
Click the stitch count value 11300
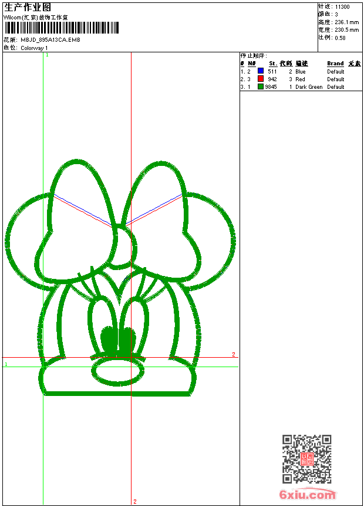(x=342, y=7)
